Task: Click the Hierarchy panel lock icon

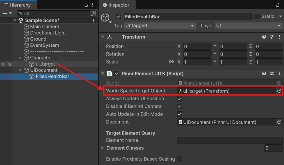Action: [86, 5]
